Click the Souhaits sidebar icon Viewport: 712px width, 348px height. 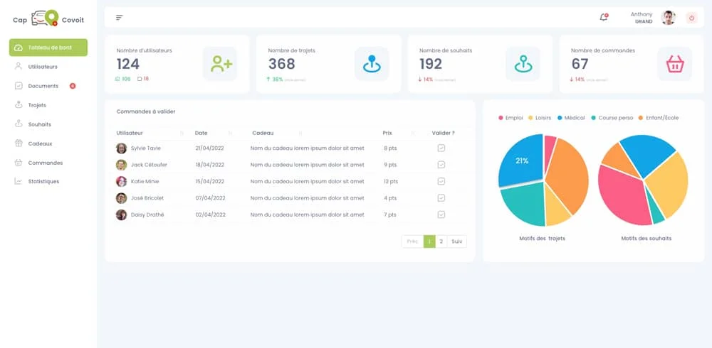(19, 124)
